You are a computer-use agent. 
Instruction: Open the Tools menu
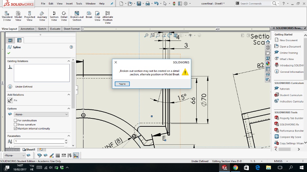(79, 4)
